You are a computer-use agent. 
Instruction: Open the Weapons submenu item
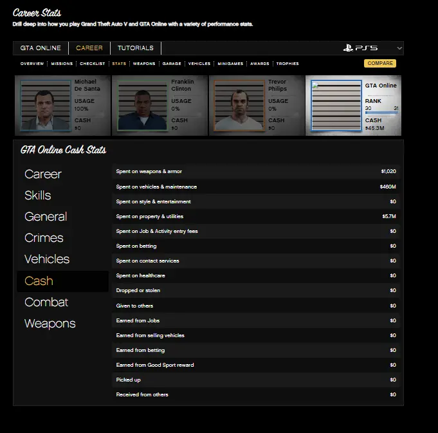click(144, 64)
